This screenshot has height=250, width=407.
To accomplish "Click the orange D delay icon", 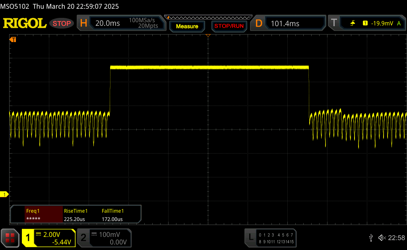I will 259,23.
